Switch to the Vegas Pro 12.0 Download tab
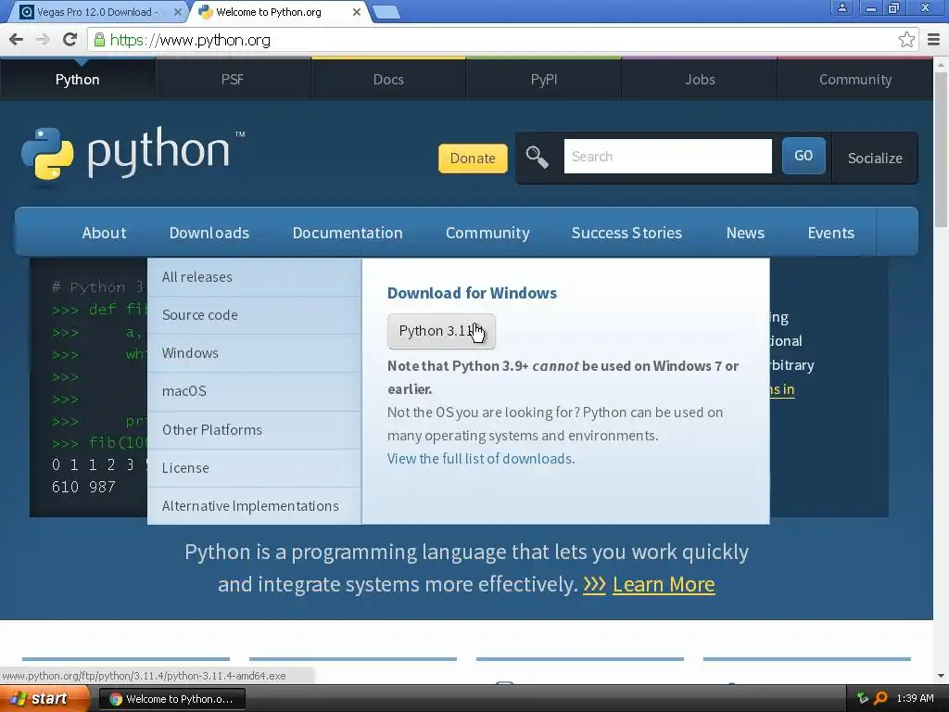949x712 pixels. [x=96, y=12]
